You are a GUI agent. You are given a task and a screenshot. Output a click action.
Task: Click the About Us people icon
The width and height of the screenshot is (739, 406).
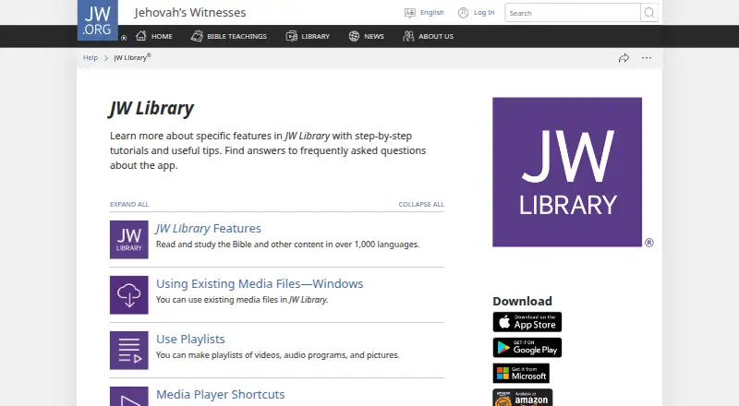click(x=408, y=36)
